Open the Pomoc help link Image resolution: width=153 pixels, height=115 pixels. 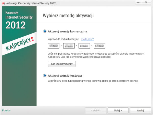pos(6,110)
